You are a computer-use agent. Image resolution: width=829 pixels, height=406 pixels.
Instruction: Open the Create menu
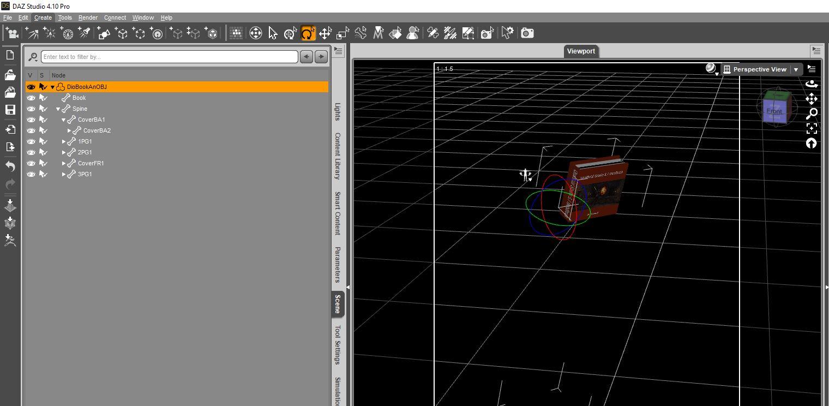[x=43, y=17]
